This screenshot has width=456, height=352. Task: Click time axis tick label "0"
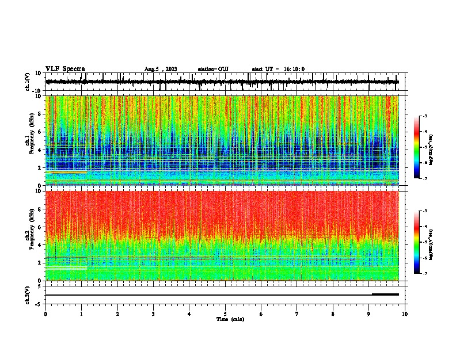point(45,314)
